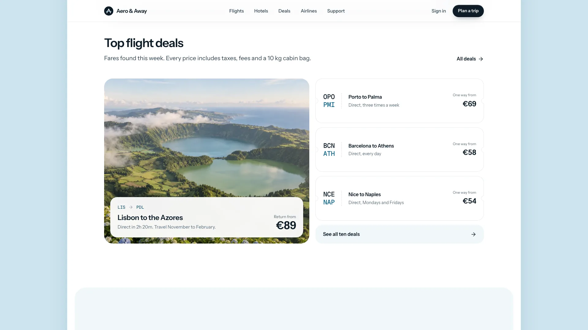This screenshot has width=588, height=330.
Task: Click the BCN ATH airport codes
Action: coord(329,150)
